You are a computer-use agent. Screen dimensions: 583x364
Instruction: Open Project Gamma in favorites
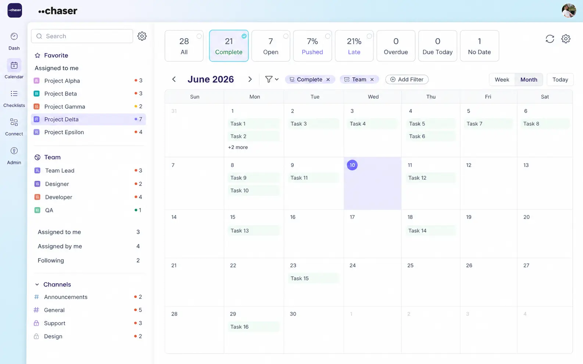(88, 106)
